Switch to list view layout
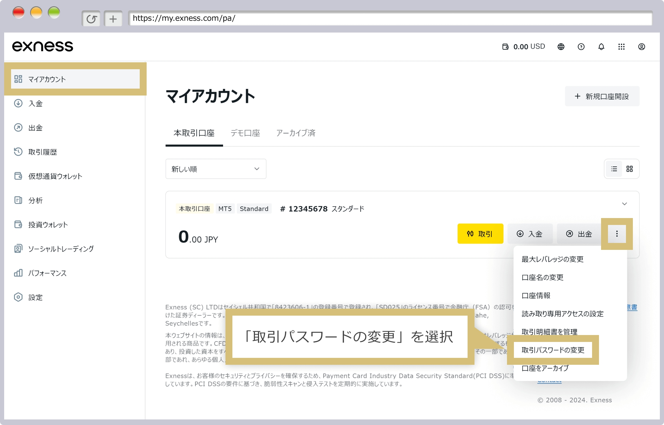This screenshot has width=664, height=425. (614, 169)
